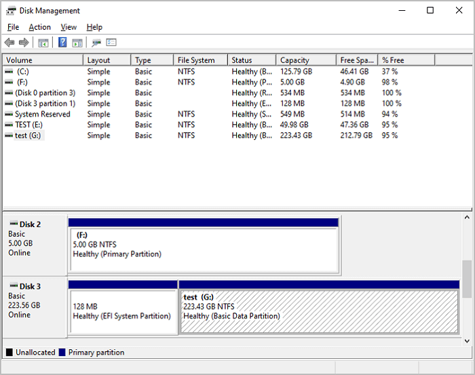Open the File menu
This screenshot has height=375, width=475.
(x=13, y=27)
